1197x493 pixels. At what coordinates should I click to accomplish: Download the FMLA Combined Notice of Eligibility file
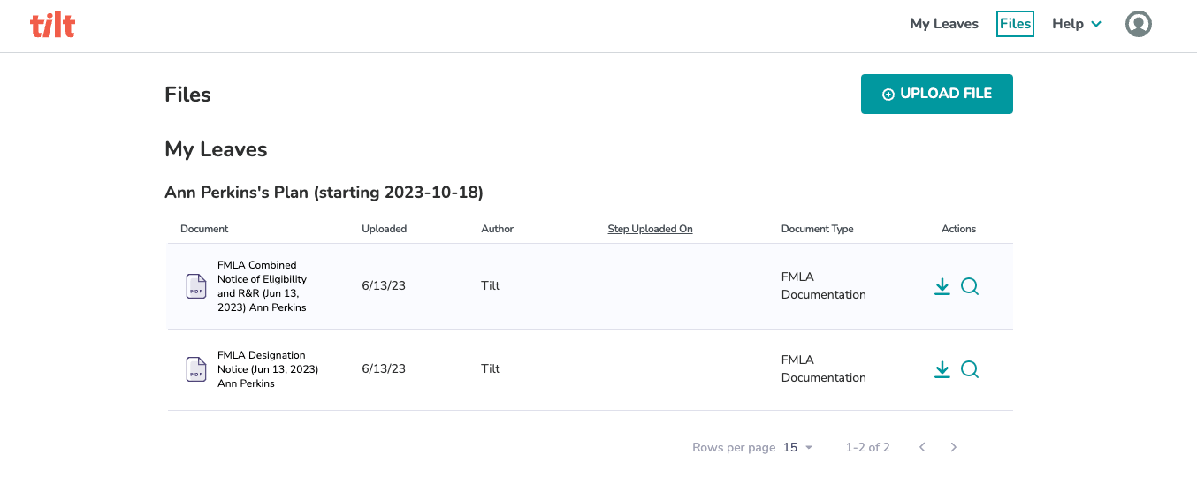tap(942, 286)
